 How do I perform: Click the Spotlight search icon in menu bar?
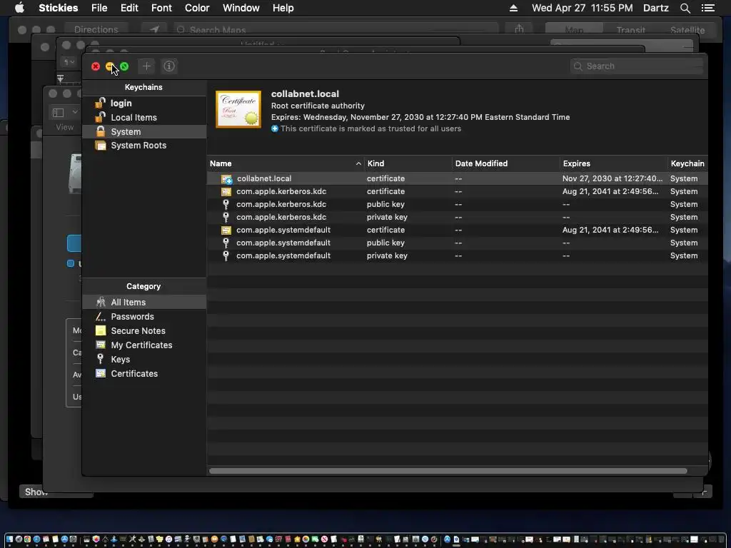coord(685,8)
